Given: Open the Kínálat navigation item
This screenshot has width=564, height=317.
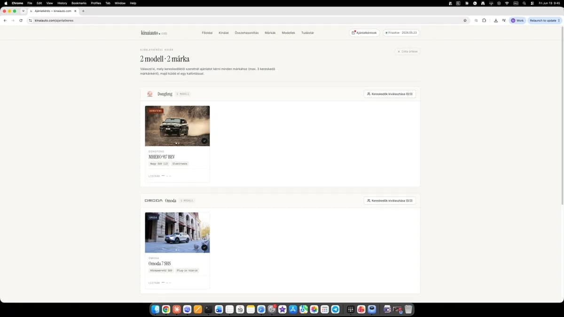Looking at the screenshot, I should click(224, 33).
